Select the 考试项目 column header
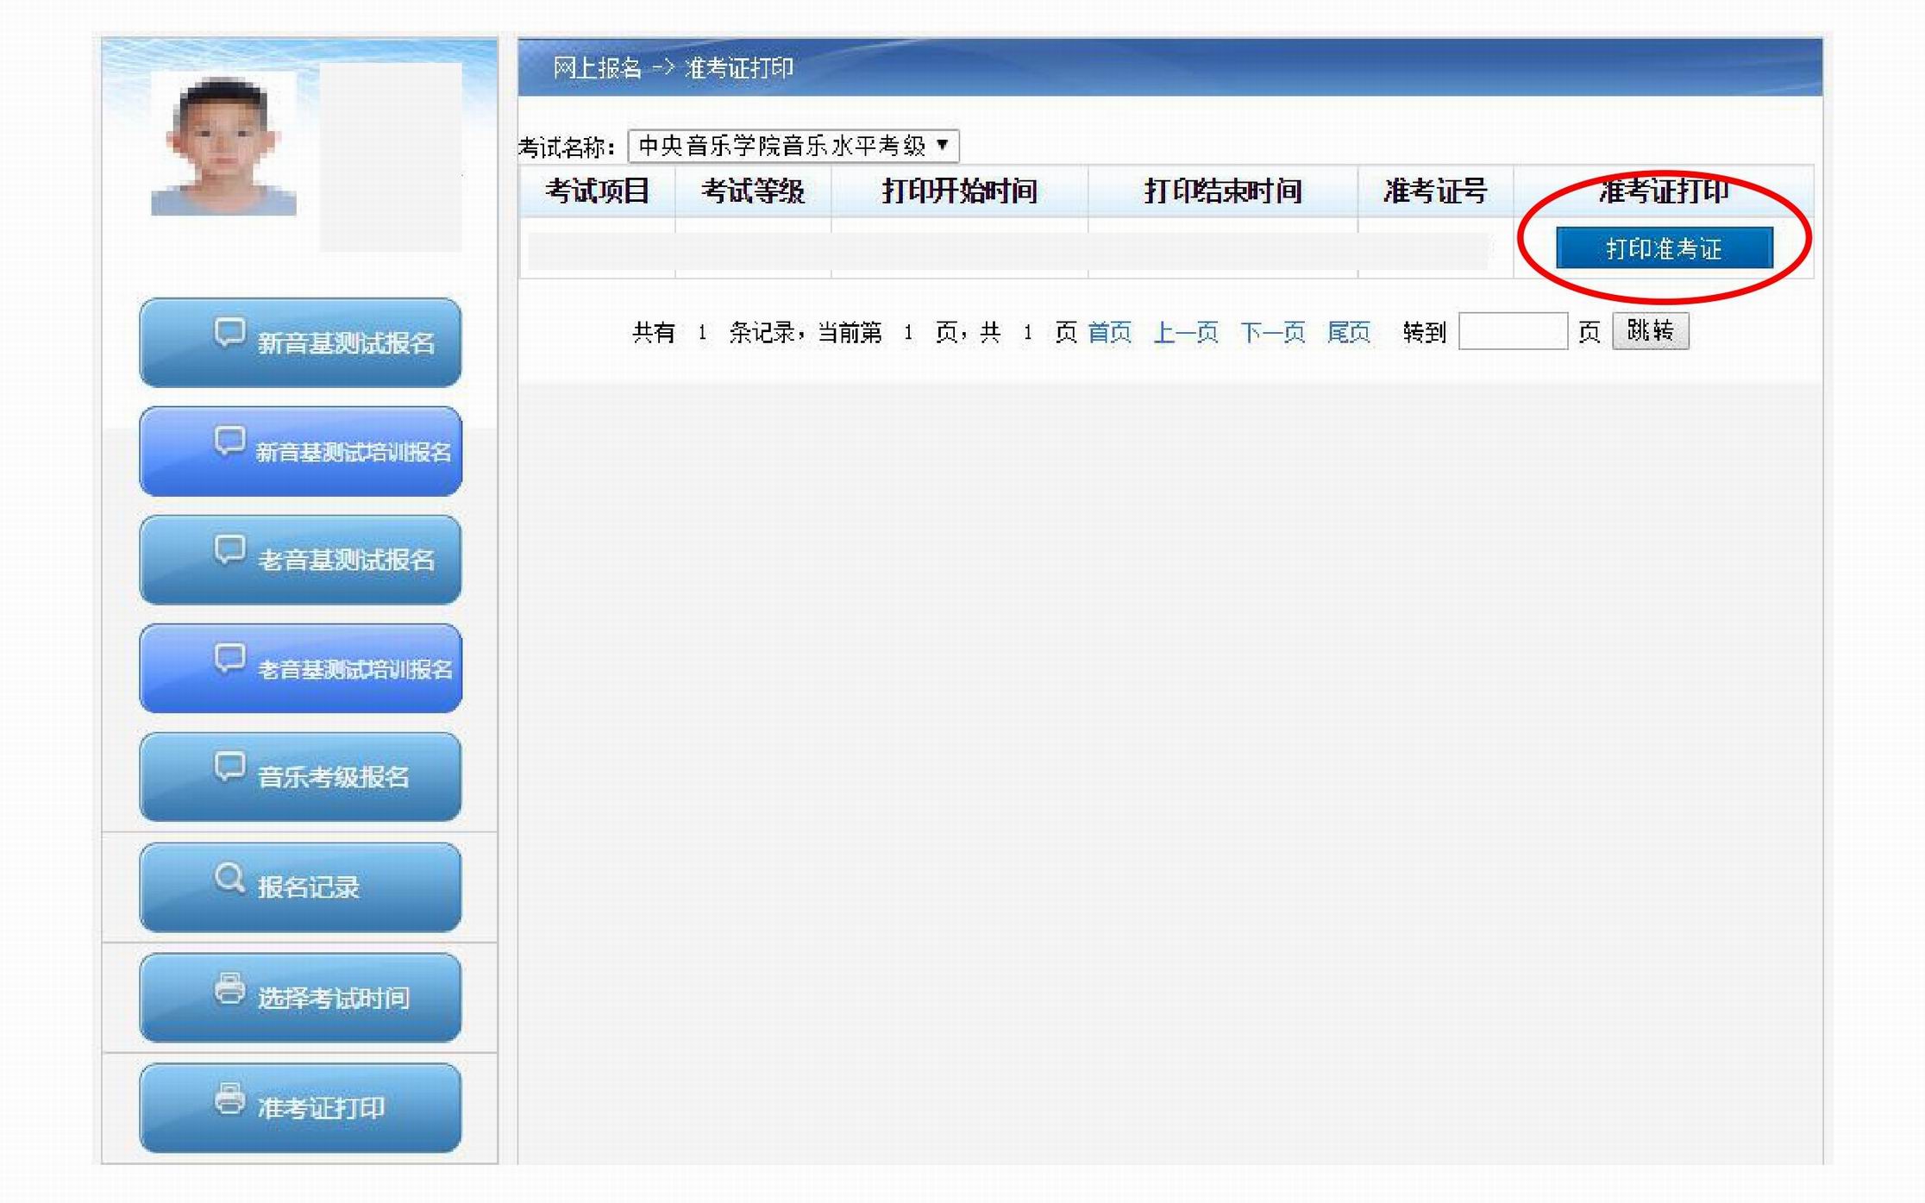 coord(597,191)
